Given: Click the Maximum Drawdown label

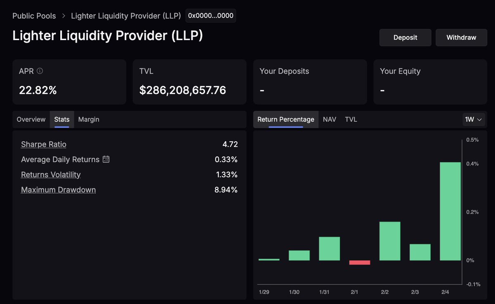Looking at the screenshot, I should coord(58,190).
